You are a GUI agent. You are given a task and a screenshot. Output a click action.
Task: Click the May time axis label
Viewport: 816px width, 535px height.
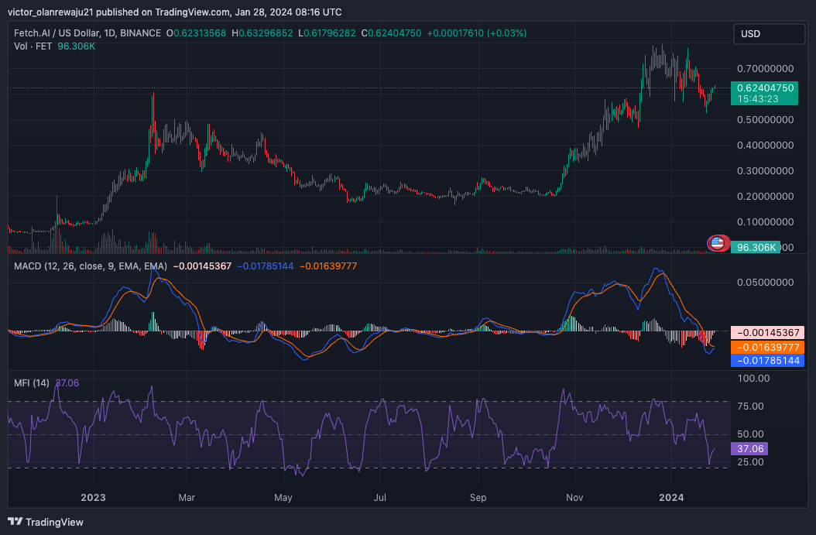coord(283,498)
